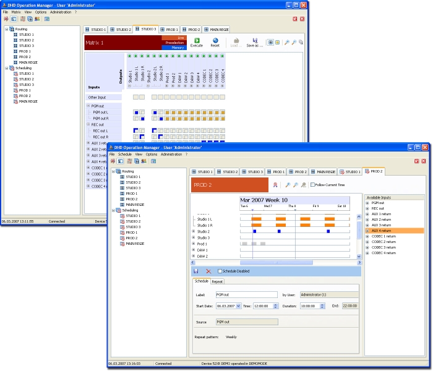Switch to MAIN REGIE tab in front window
Image resolution: width=433 pixels, height=371 pixels.
(x=324, y=172)
